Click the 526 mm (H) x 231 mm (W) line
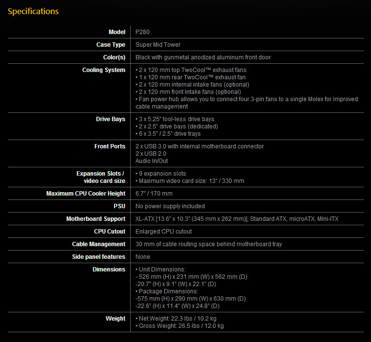Image resolution: width=371 pixels, height=342 pixels. pyautogui.click(x=192, y=277)
